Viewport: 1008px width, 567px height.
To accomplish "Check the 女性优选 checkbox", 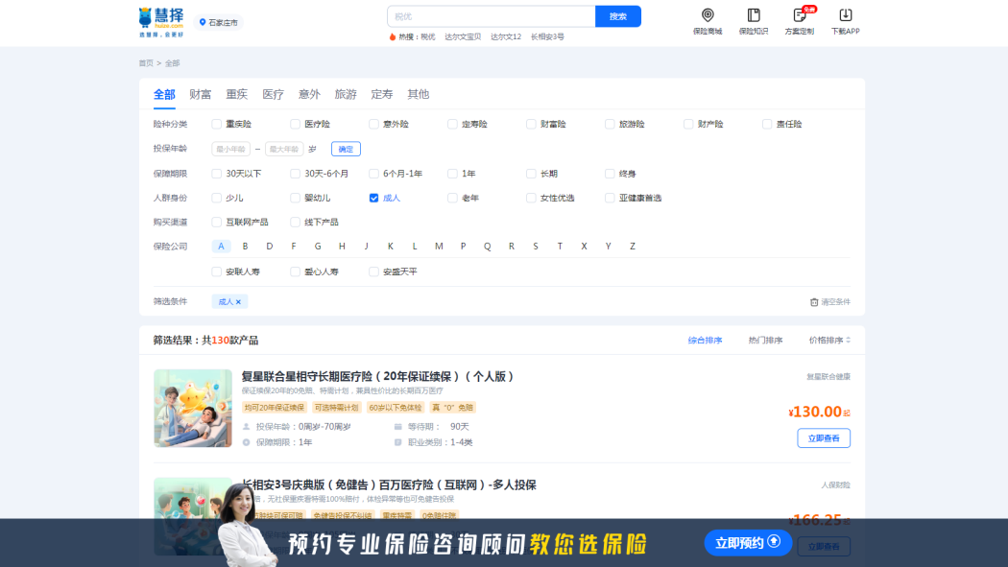I will pos(531,198).
